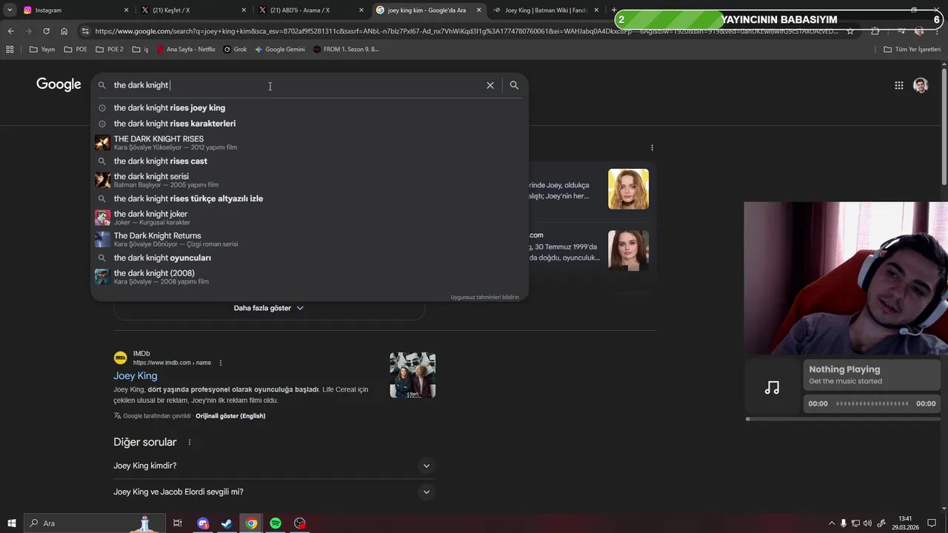Select the dark knight (2008) suggestion
948x533 pixels.
310,277
